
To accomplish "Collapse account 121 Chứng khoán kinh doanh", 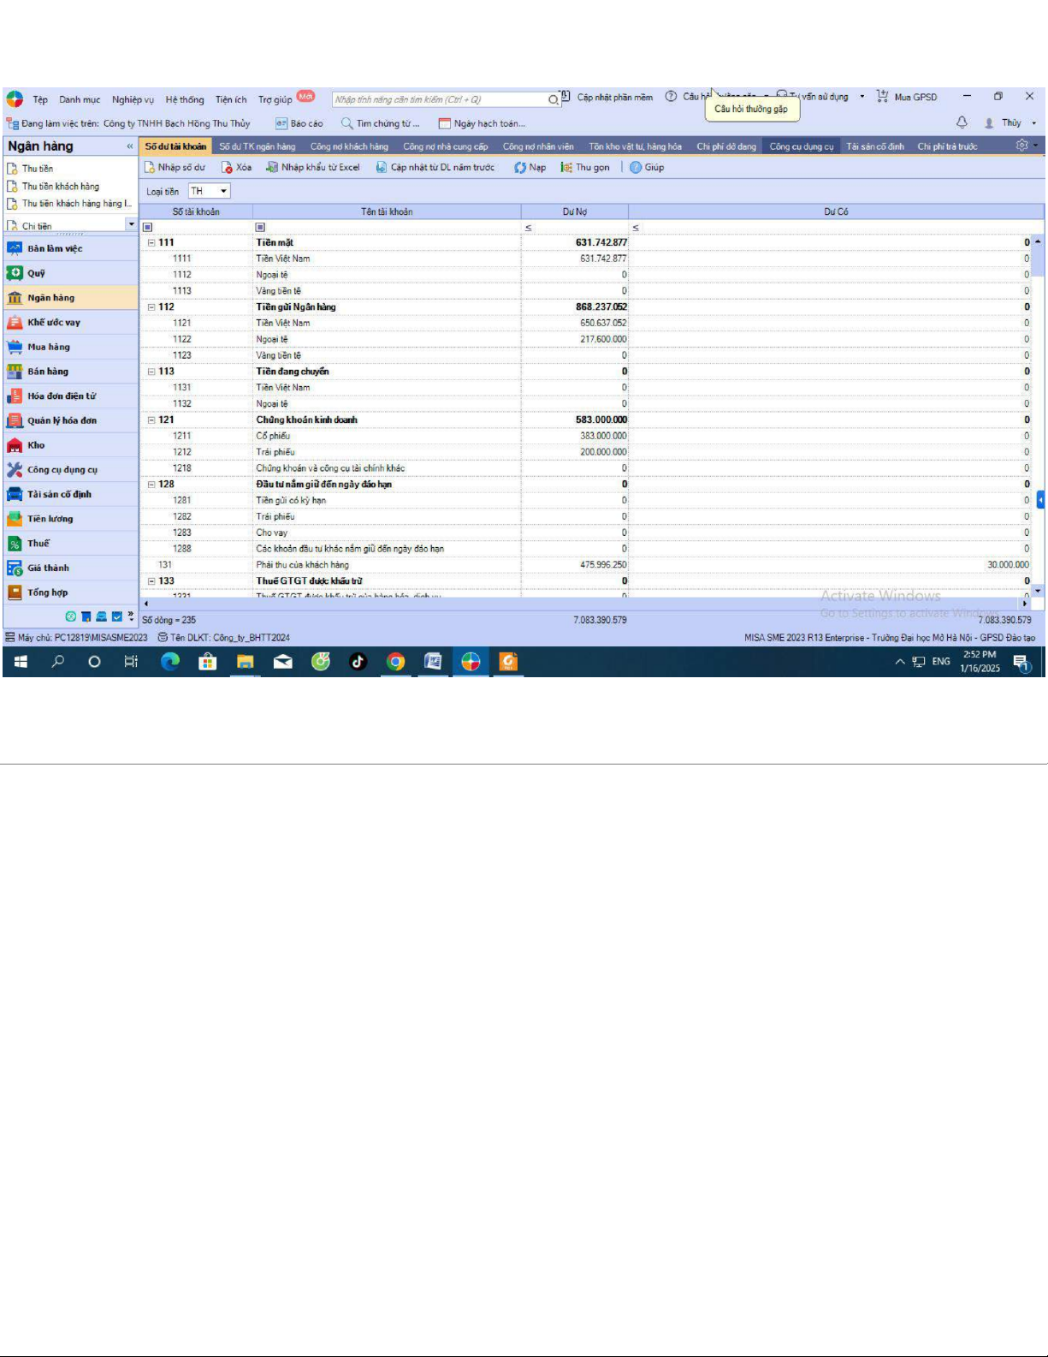I will point(151,420).
